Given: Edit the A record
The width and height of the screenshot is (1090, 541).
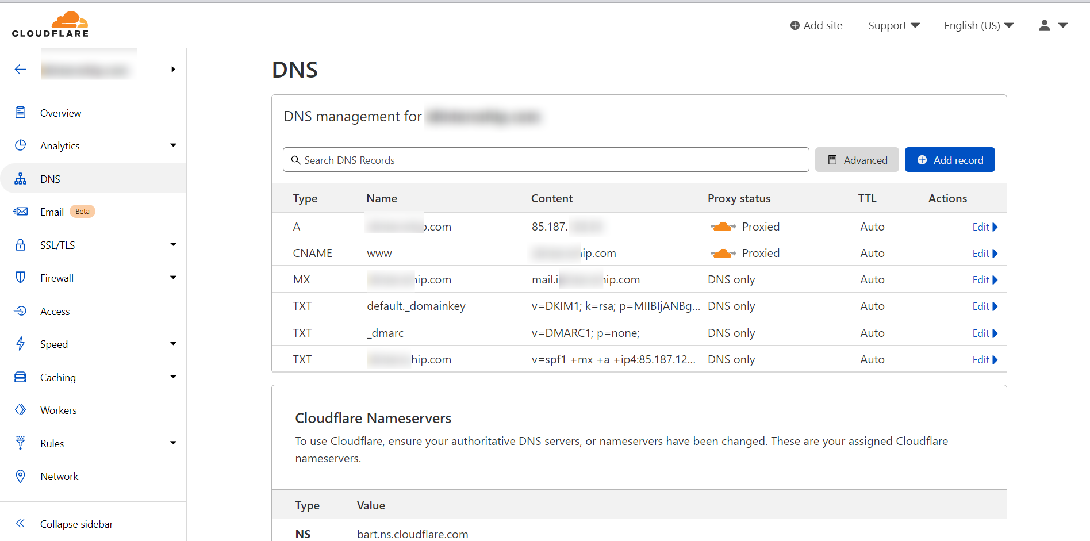Looking at the screenshot, I should pos(985,227).
